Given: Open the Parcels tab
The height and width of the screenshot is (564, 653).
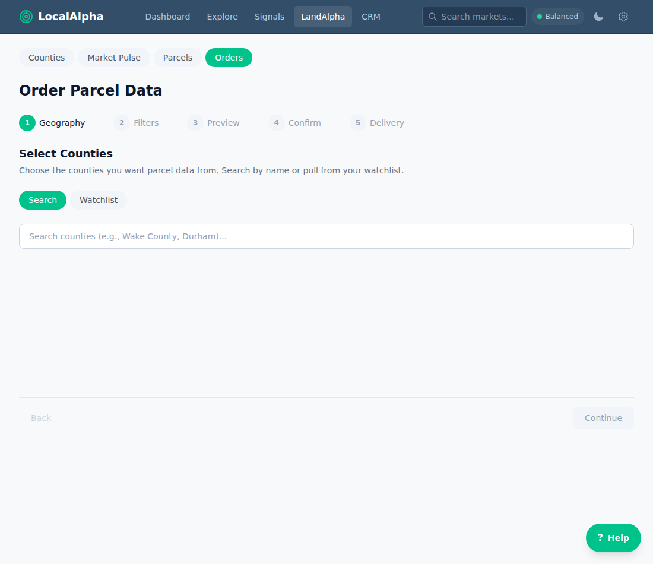Looking at the screenshot, I should pyautogui.click(x=177, y=58).
